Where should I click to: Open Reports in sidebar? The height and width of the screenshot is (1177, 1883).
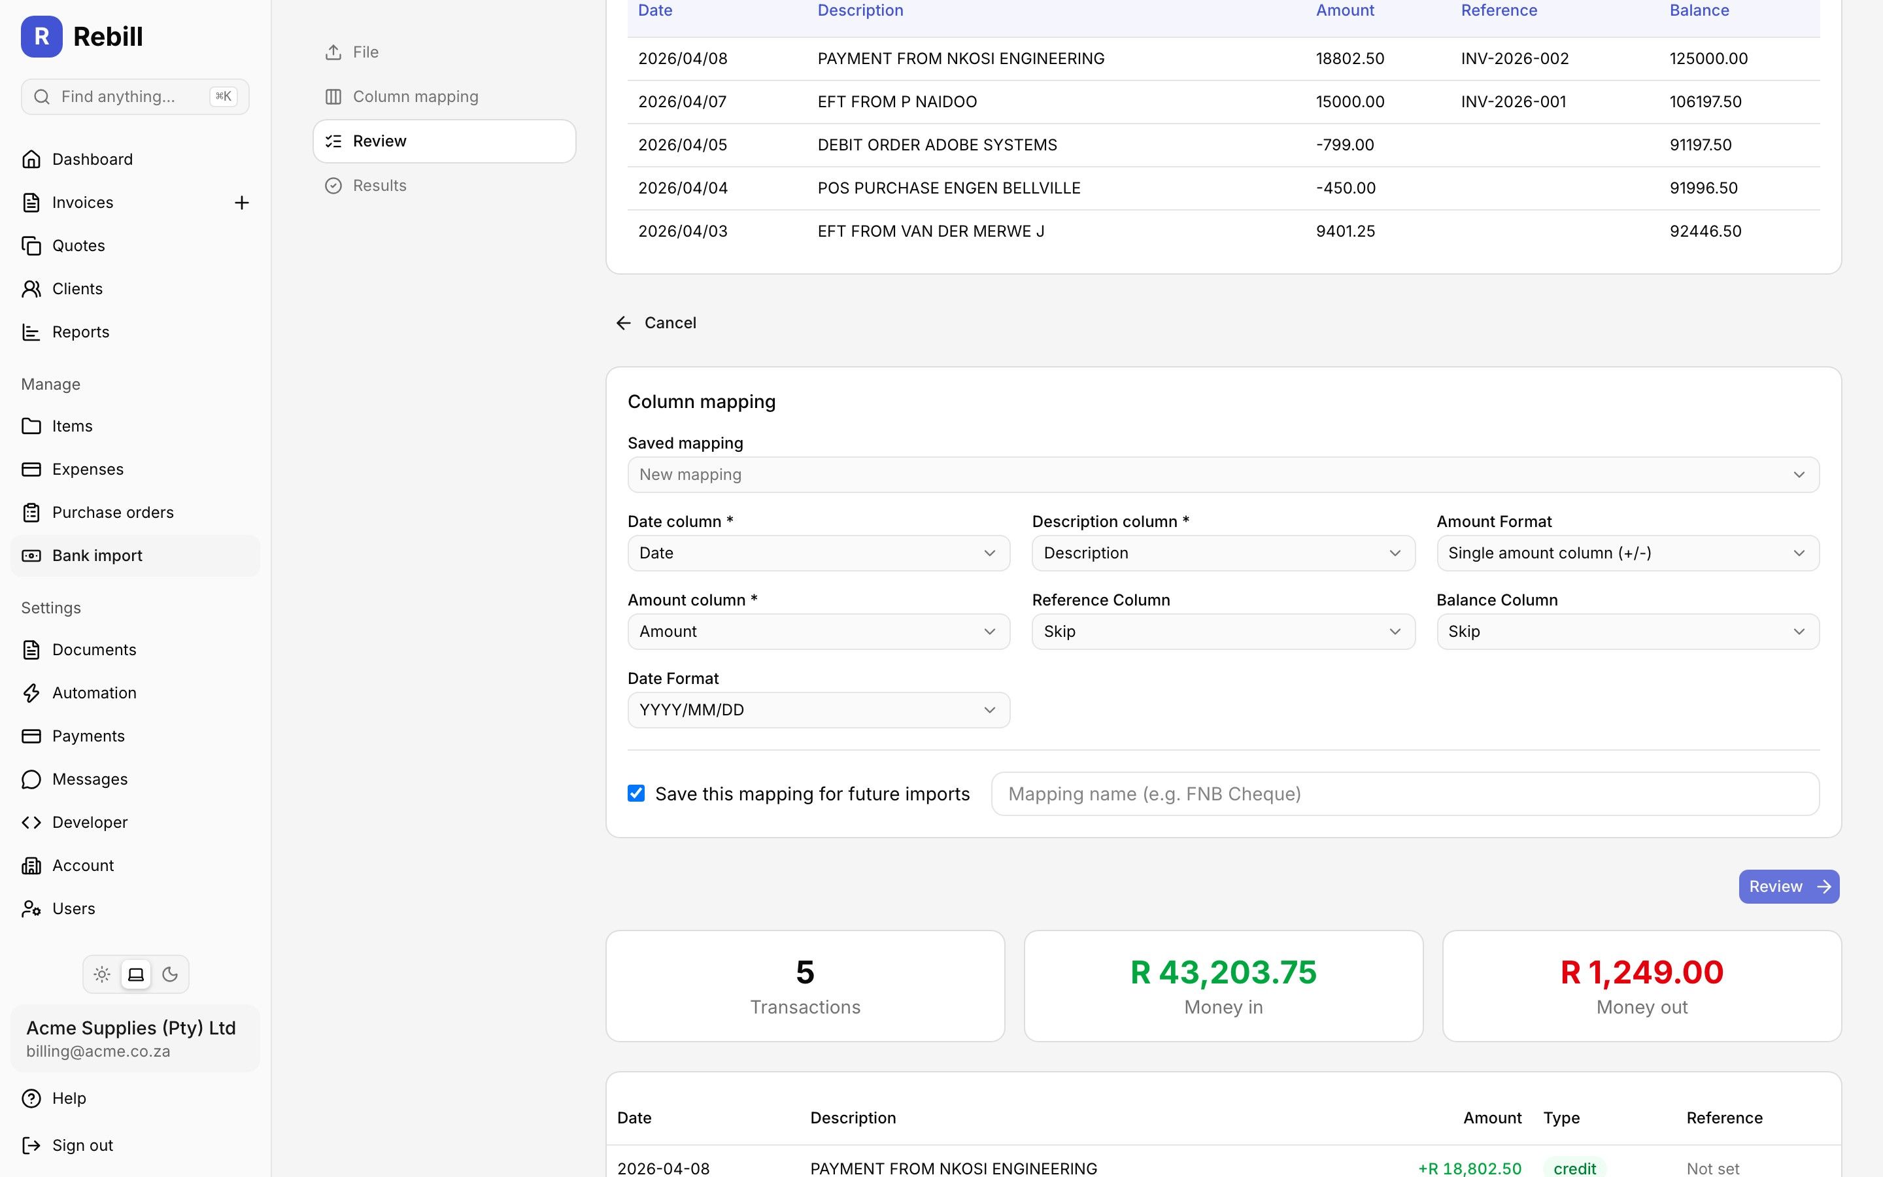tap(135, 332)
